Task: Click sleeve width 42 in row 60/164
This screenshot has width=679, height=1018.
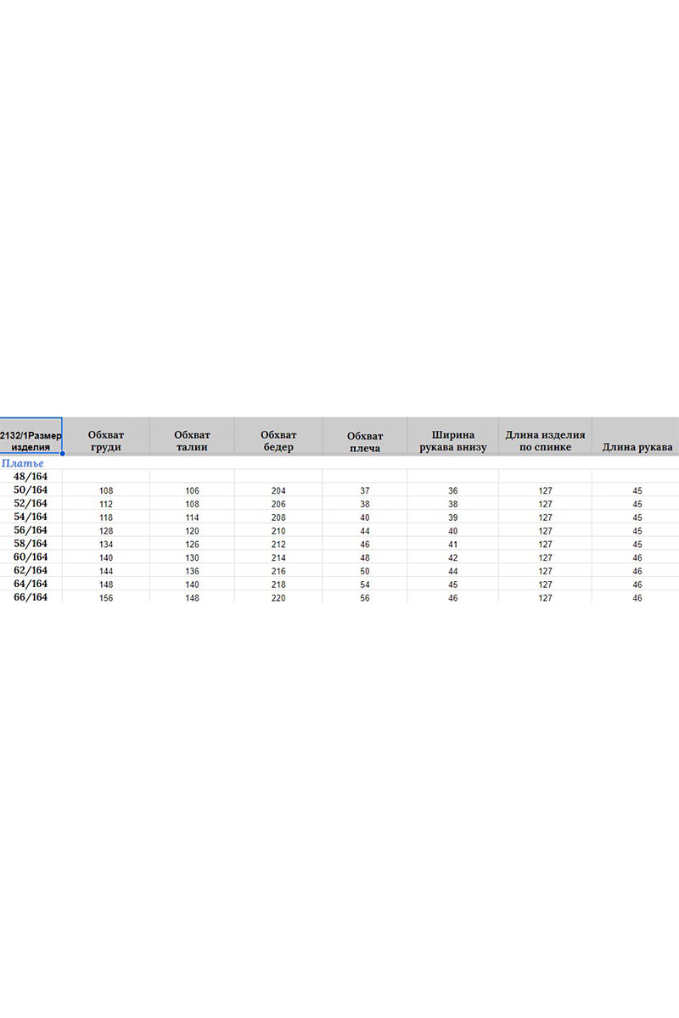Action: (x=452, y=558)
